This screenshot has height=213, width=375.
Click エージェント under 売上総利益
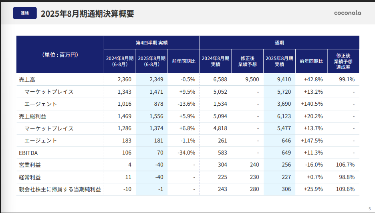40,141
